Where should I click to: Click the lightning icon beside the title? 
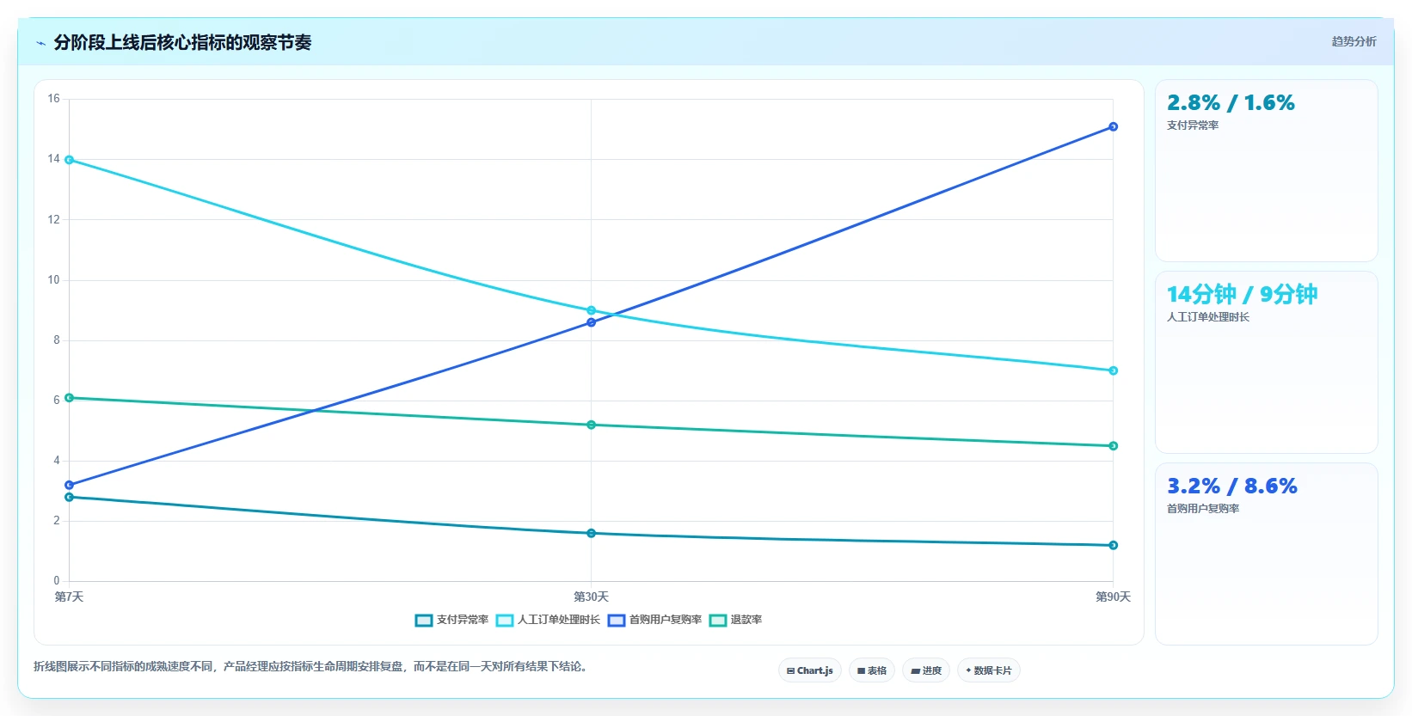click(41, 43)
